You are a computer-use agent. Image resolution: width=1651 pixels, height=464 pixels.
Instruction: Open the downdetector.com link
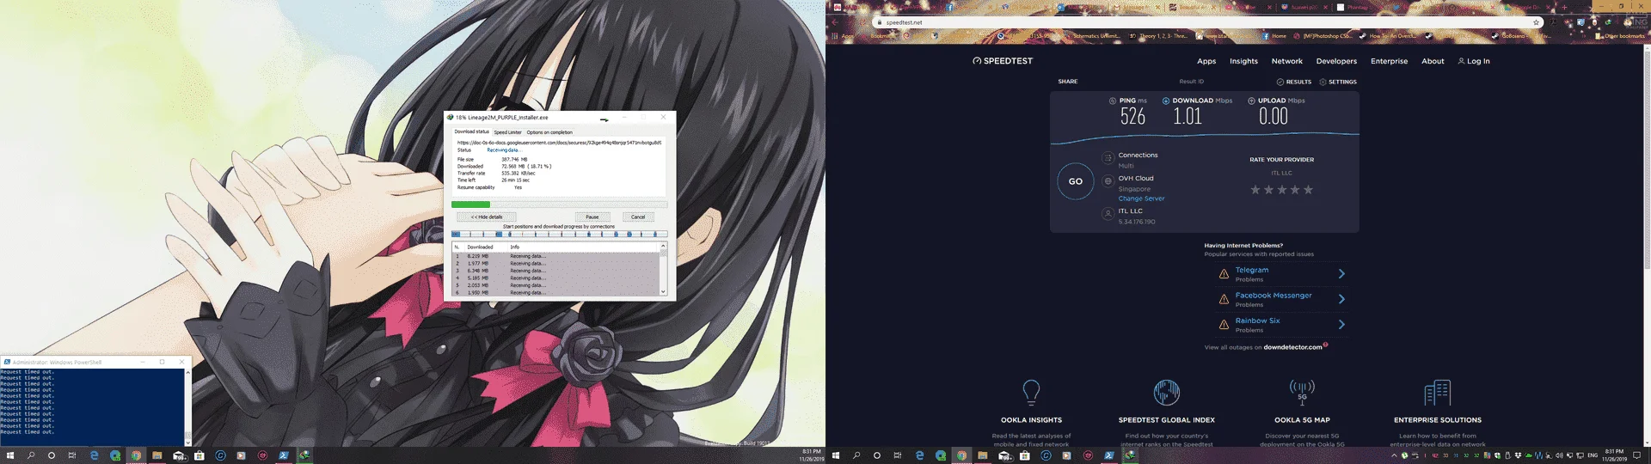pyautogui.click(x=1292, y=347)
